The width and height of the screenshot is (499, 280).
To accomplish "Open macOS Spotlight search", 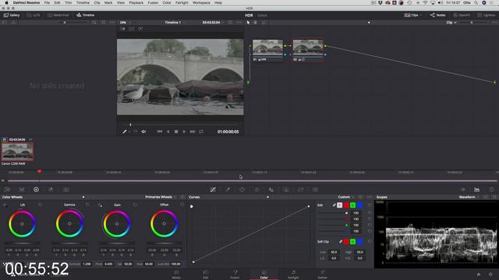I will point(476,2).
